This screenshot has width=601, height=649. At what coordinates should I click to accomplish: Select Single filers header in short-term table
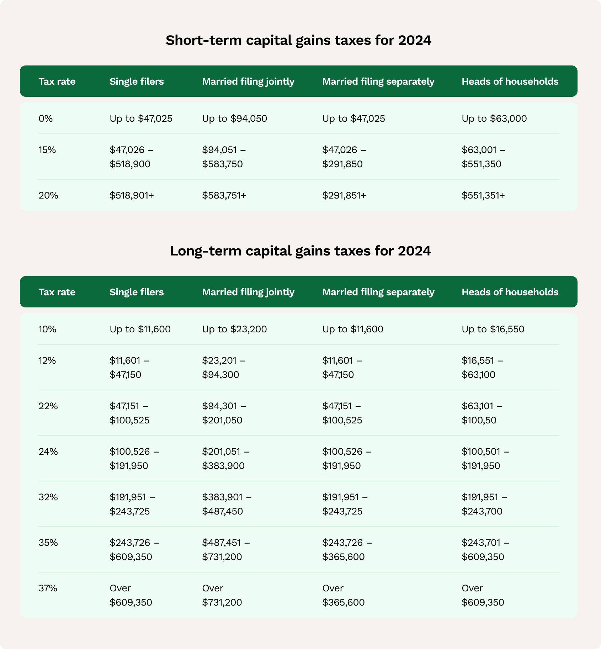click(137, 81)
